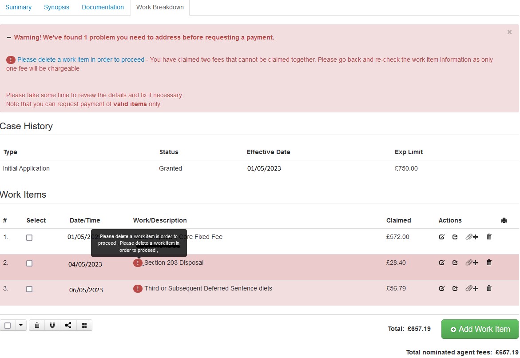The image size is (520, 358).
Task: Follow 'Please delete a work item' link
Action: point(80,60)
